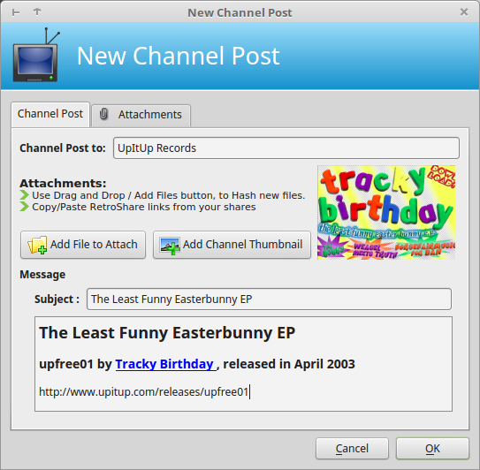Click the 'Channel Post to:' label
This screenshot has width=480, height=470.
click(x=63, y=148)
